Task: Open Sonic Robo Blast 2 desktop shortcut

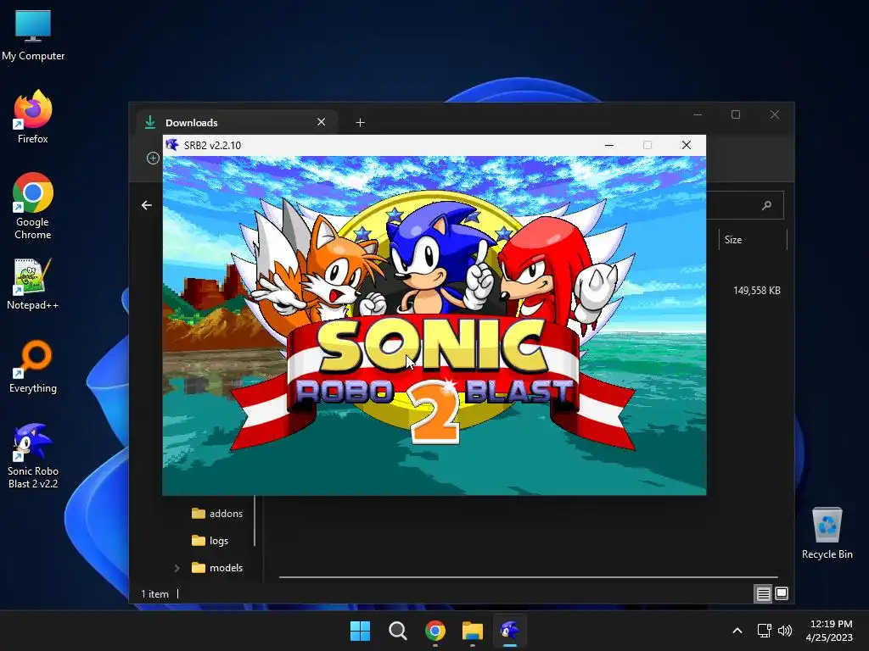Action: [x=33, y=455]
